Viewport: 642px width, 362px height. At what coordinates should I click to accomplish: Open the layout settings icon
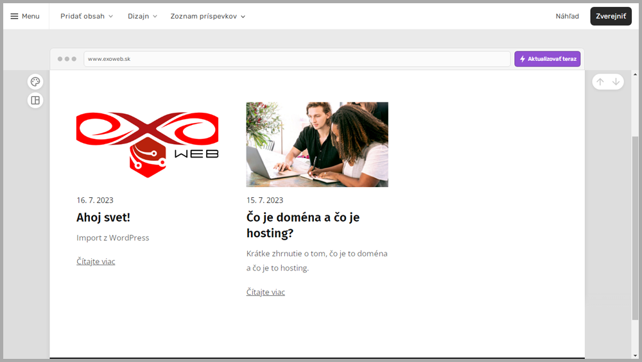click(35, 100)
